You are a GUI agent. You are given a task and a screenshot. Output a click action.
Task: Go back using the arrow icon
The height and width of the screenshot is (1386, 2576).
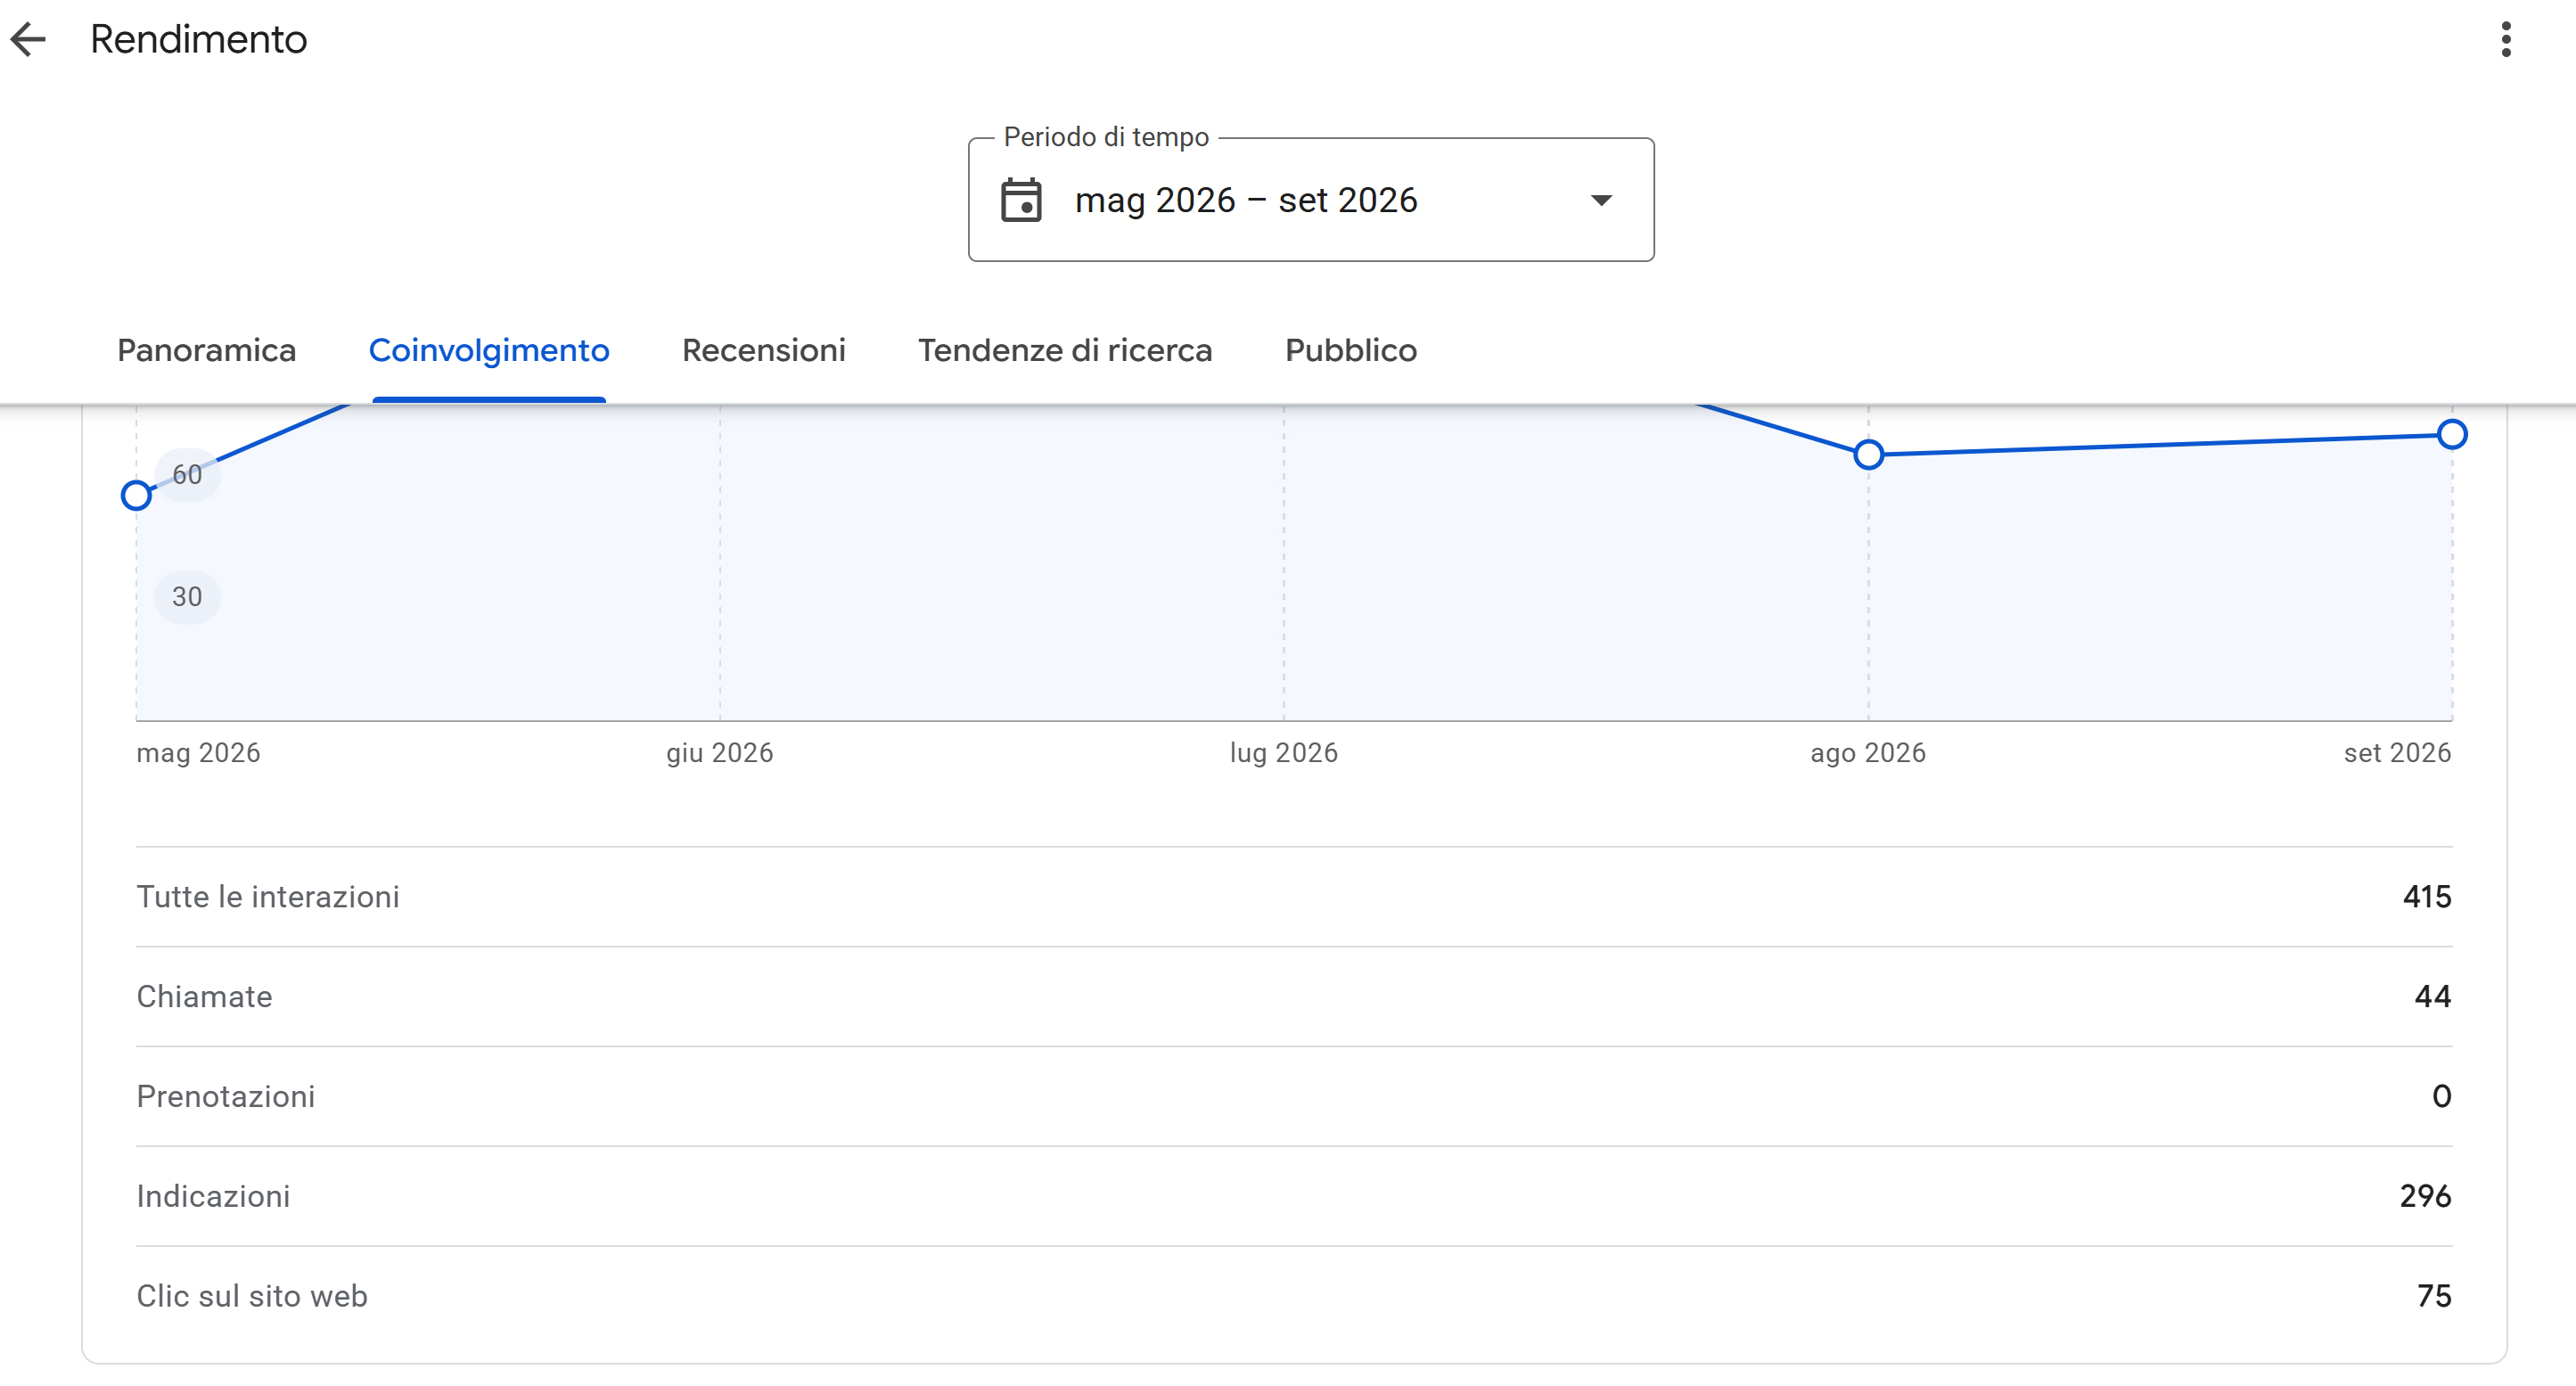click(x=28, y=40)
